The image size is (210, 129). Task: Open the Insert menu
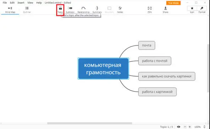(x=21, y=3)
